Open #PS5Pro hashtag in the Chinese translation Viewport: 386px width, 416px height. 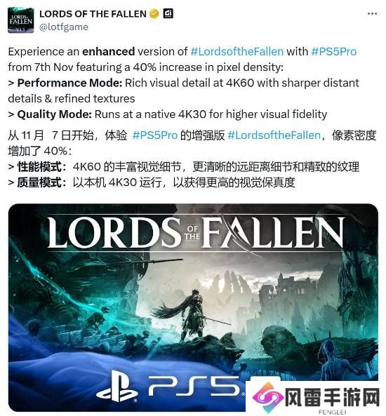tap(155, 135)
